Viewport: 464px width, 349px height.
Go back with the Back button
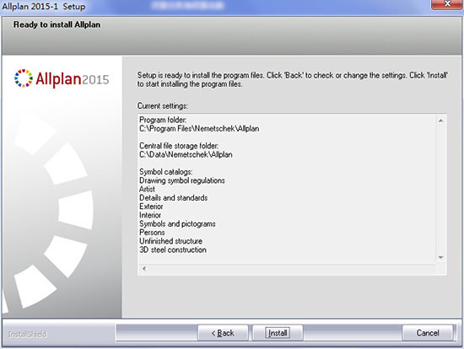tap(223, 333)
